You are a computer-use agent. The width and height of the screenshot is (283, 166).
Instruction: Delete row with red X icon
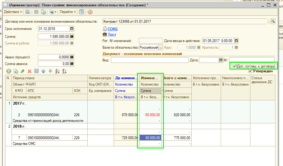click(30, 71)
